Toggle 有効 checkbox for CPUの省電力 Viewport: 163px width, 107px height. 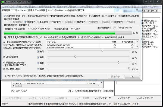coord(38,57)
